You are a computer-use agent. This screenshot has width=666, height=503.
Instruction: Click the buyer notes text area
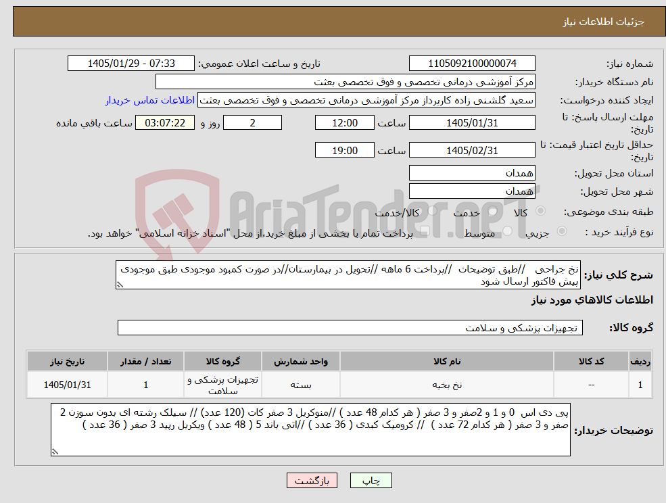coord(310,430)
